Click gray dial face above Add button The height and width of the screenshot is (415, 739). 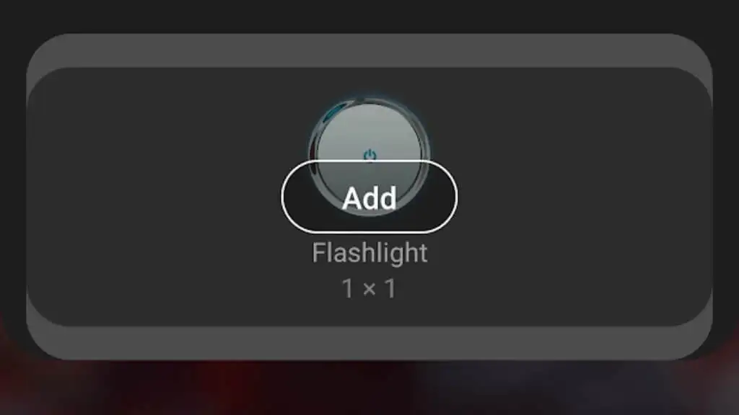[x=369, y=130]
